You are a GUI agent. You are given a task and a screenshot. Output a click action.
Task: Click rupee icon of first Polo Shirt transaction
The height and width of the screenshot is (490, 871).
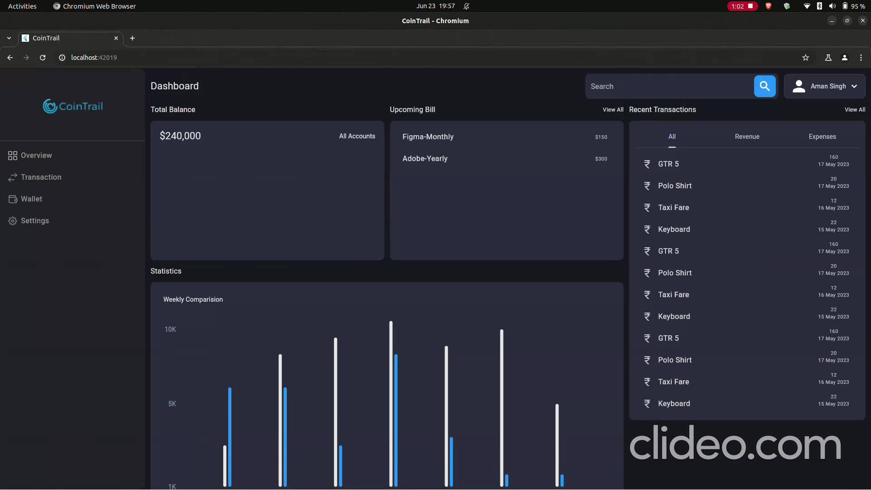click(647, 186)
